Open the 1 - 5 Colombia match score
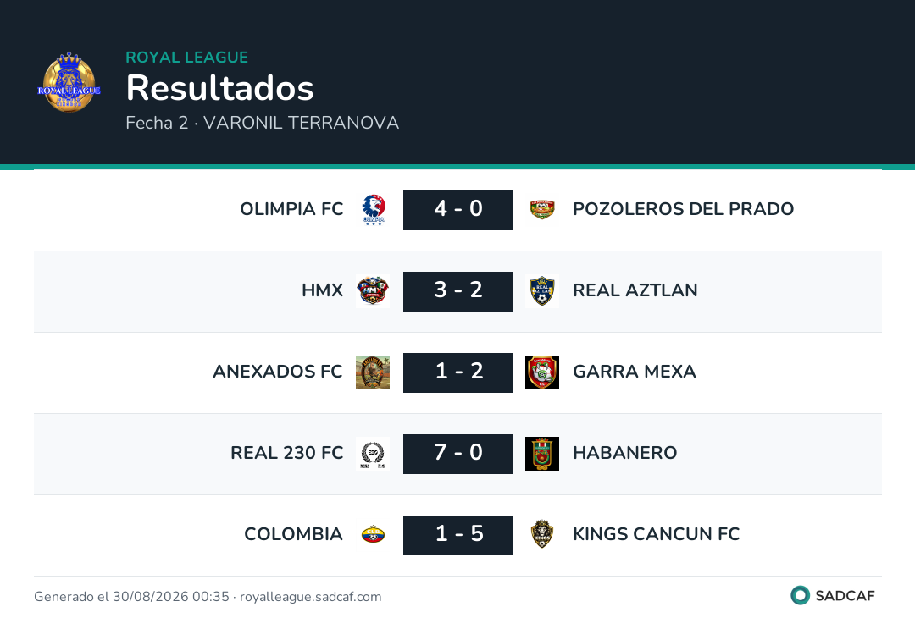The height and width of the screenshot is (640, 915). [x=458, y=535]
